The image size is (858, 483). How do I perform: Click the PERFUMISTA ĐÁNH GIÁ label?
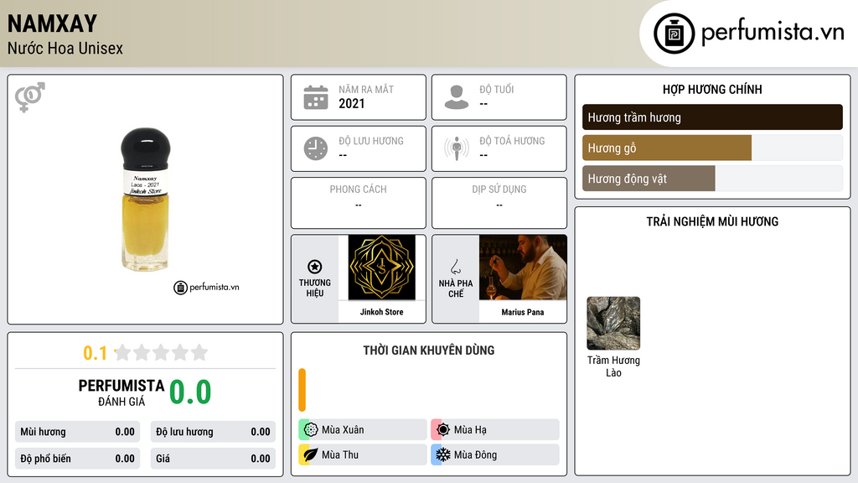pyautogui.click(x=121, y=392)
